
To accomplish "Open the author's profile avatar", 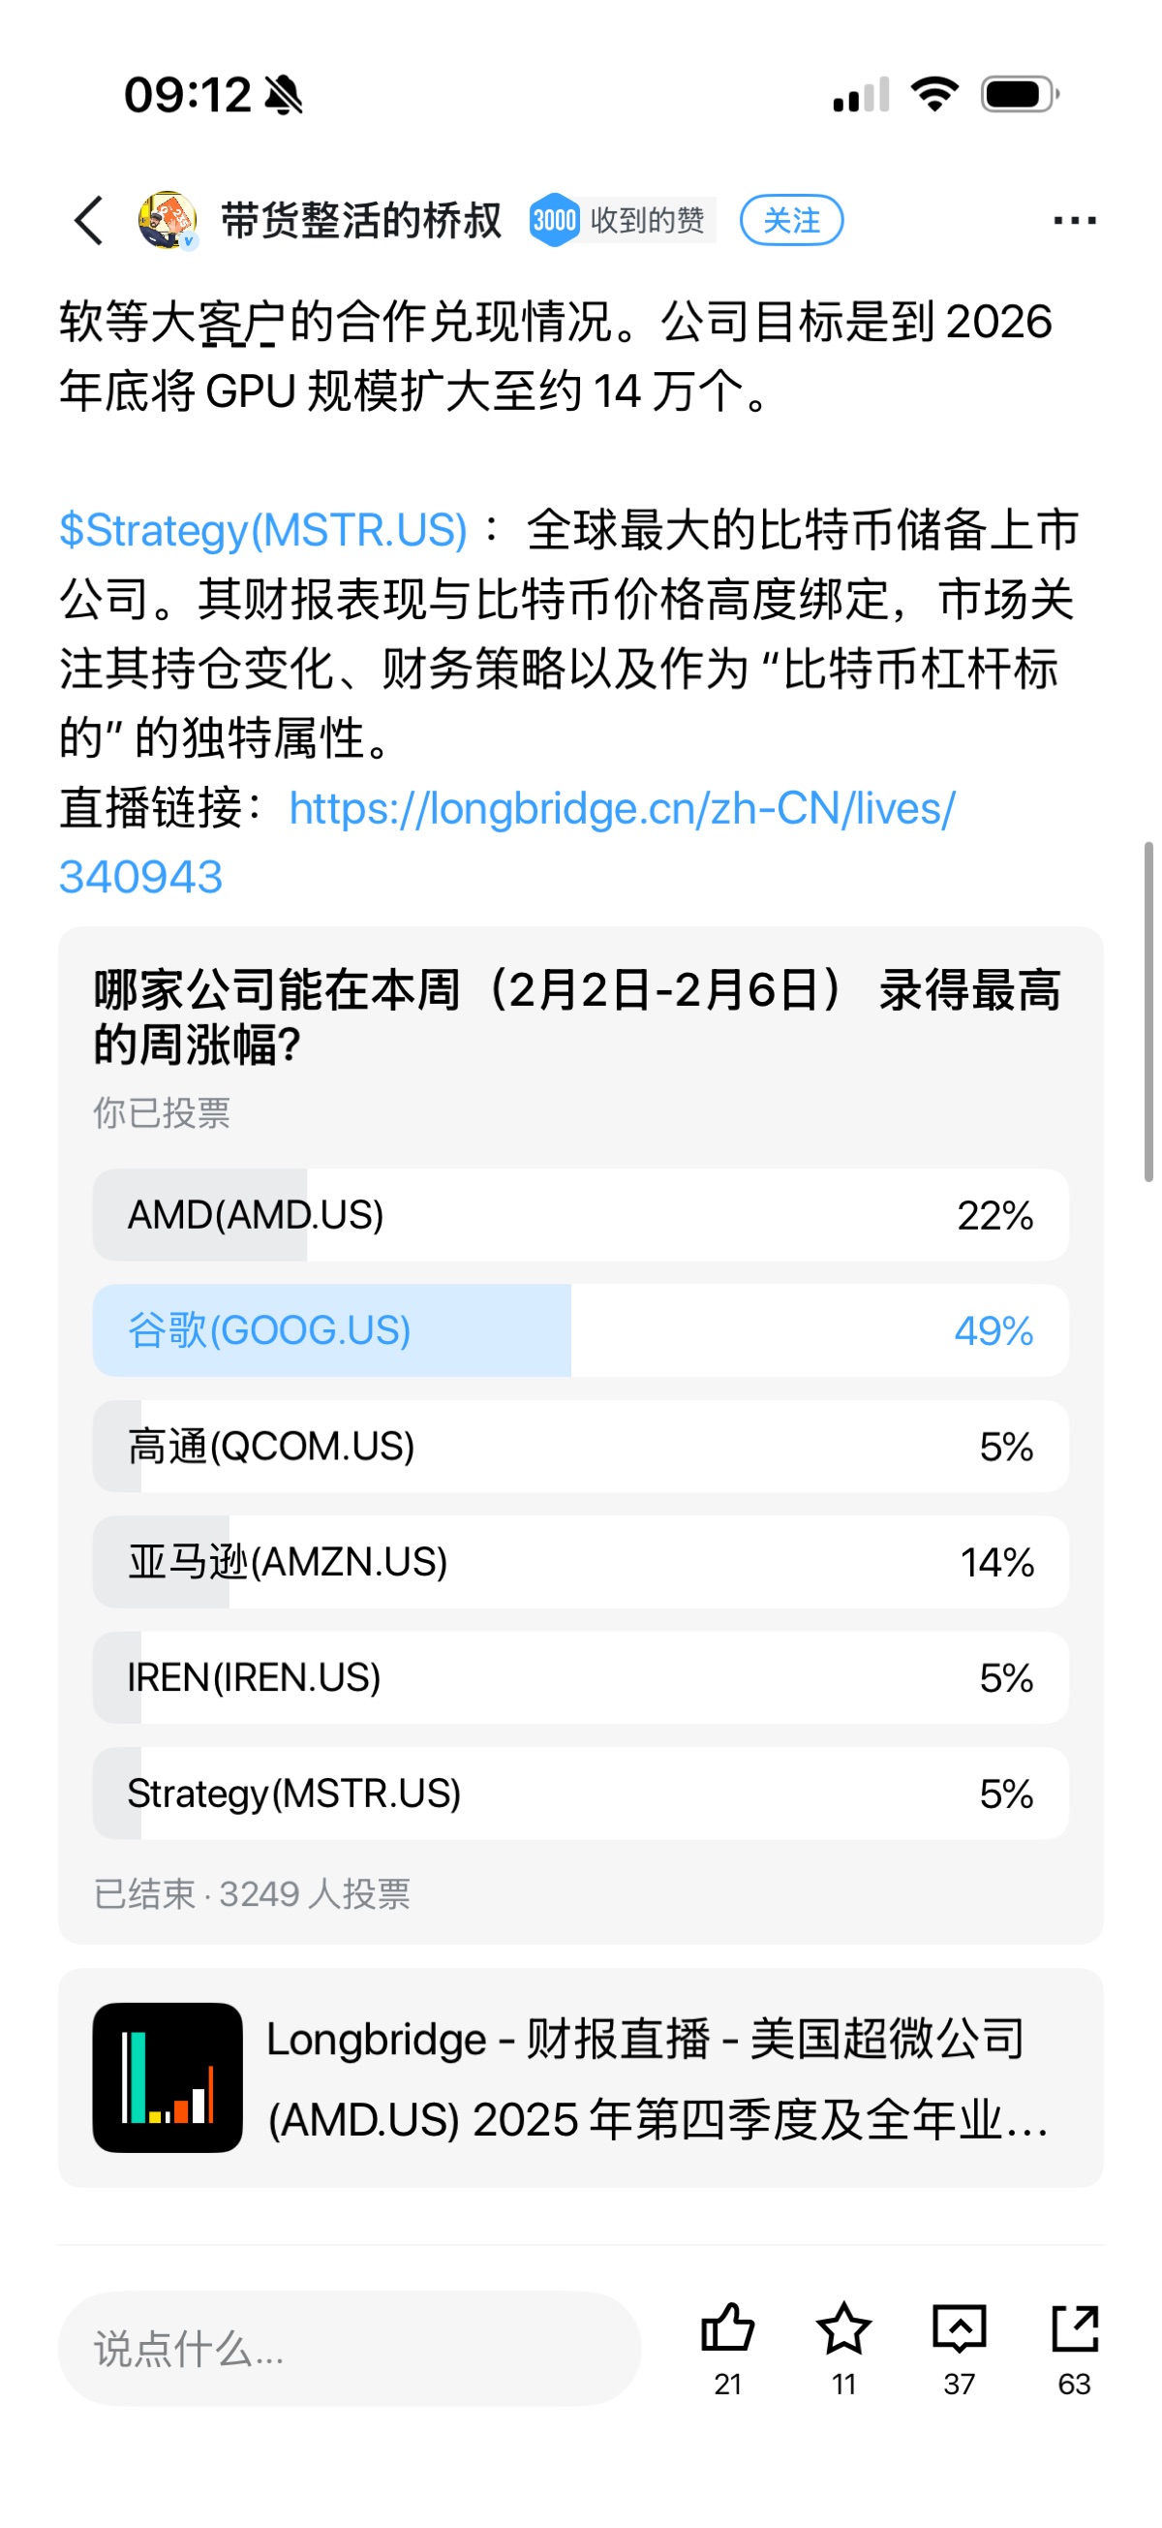I will pos(168,220).
